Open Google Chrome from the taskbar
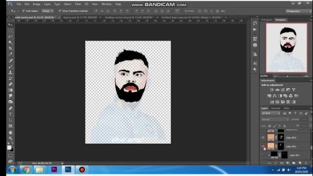This screenshot has width=313, height=176. tap(26, 170)
